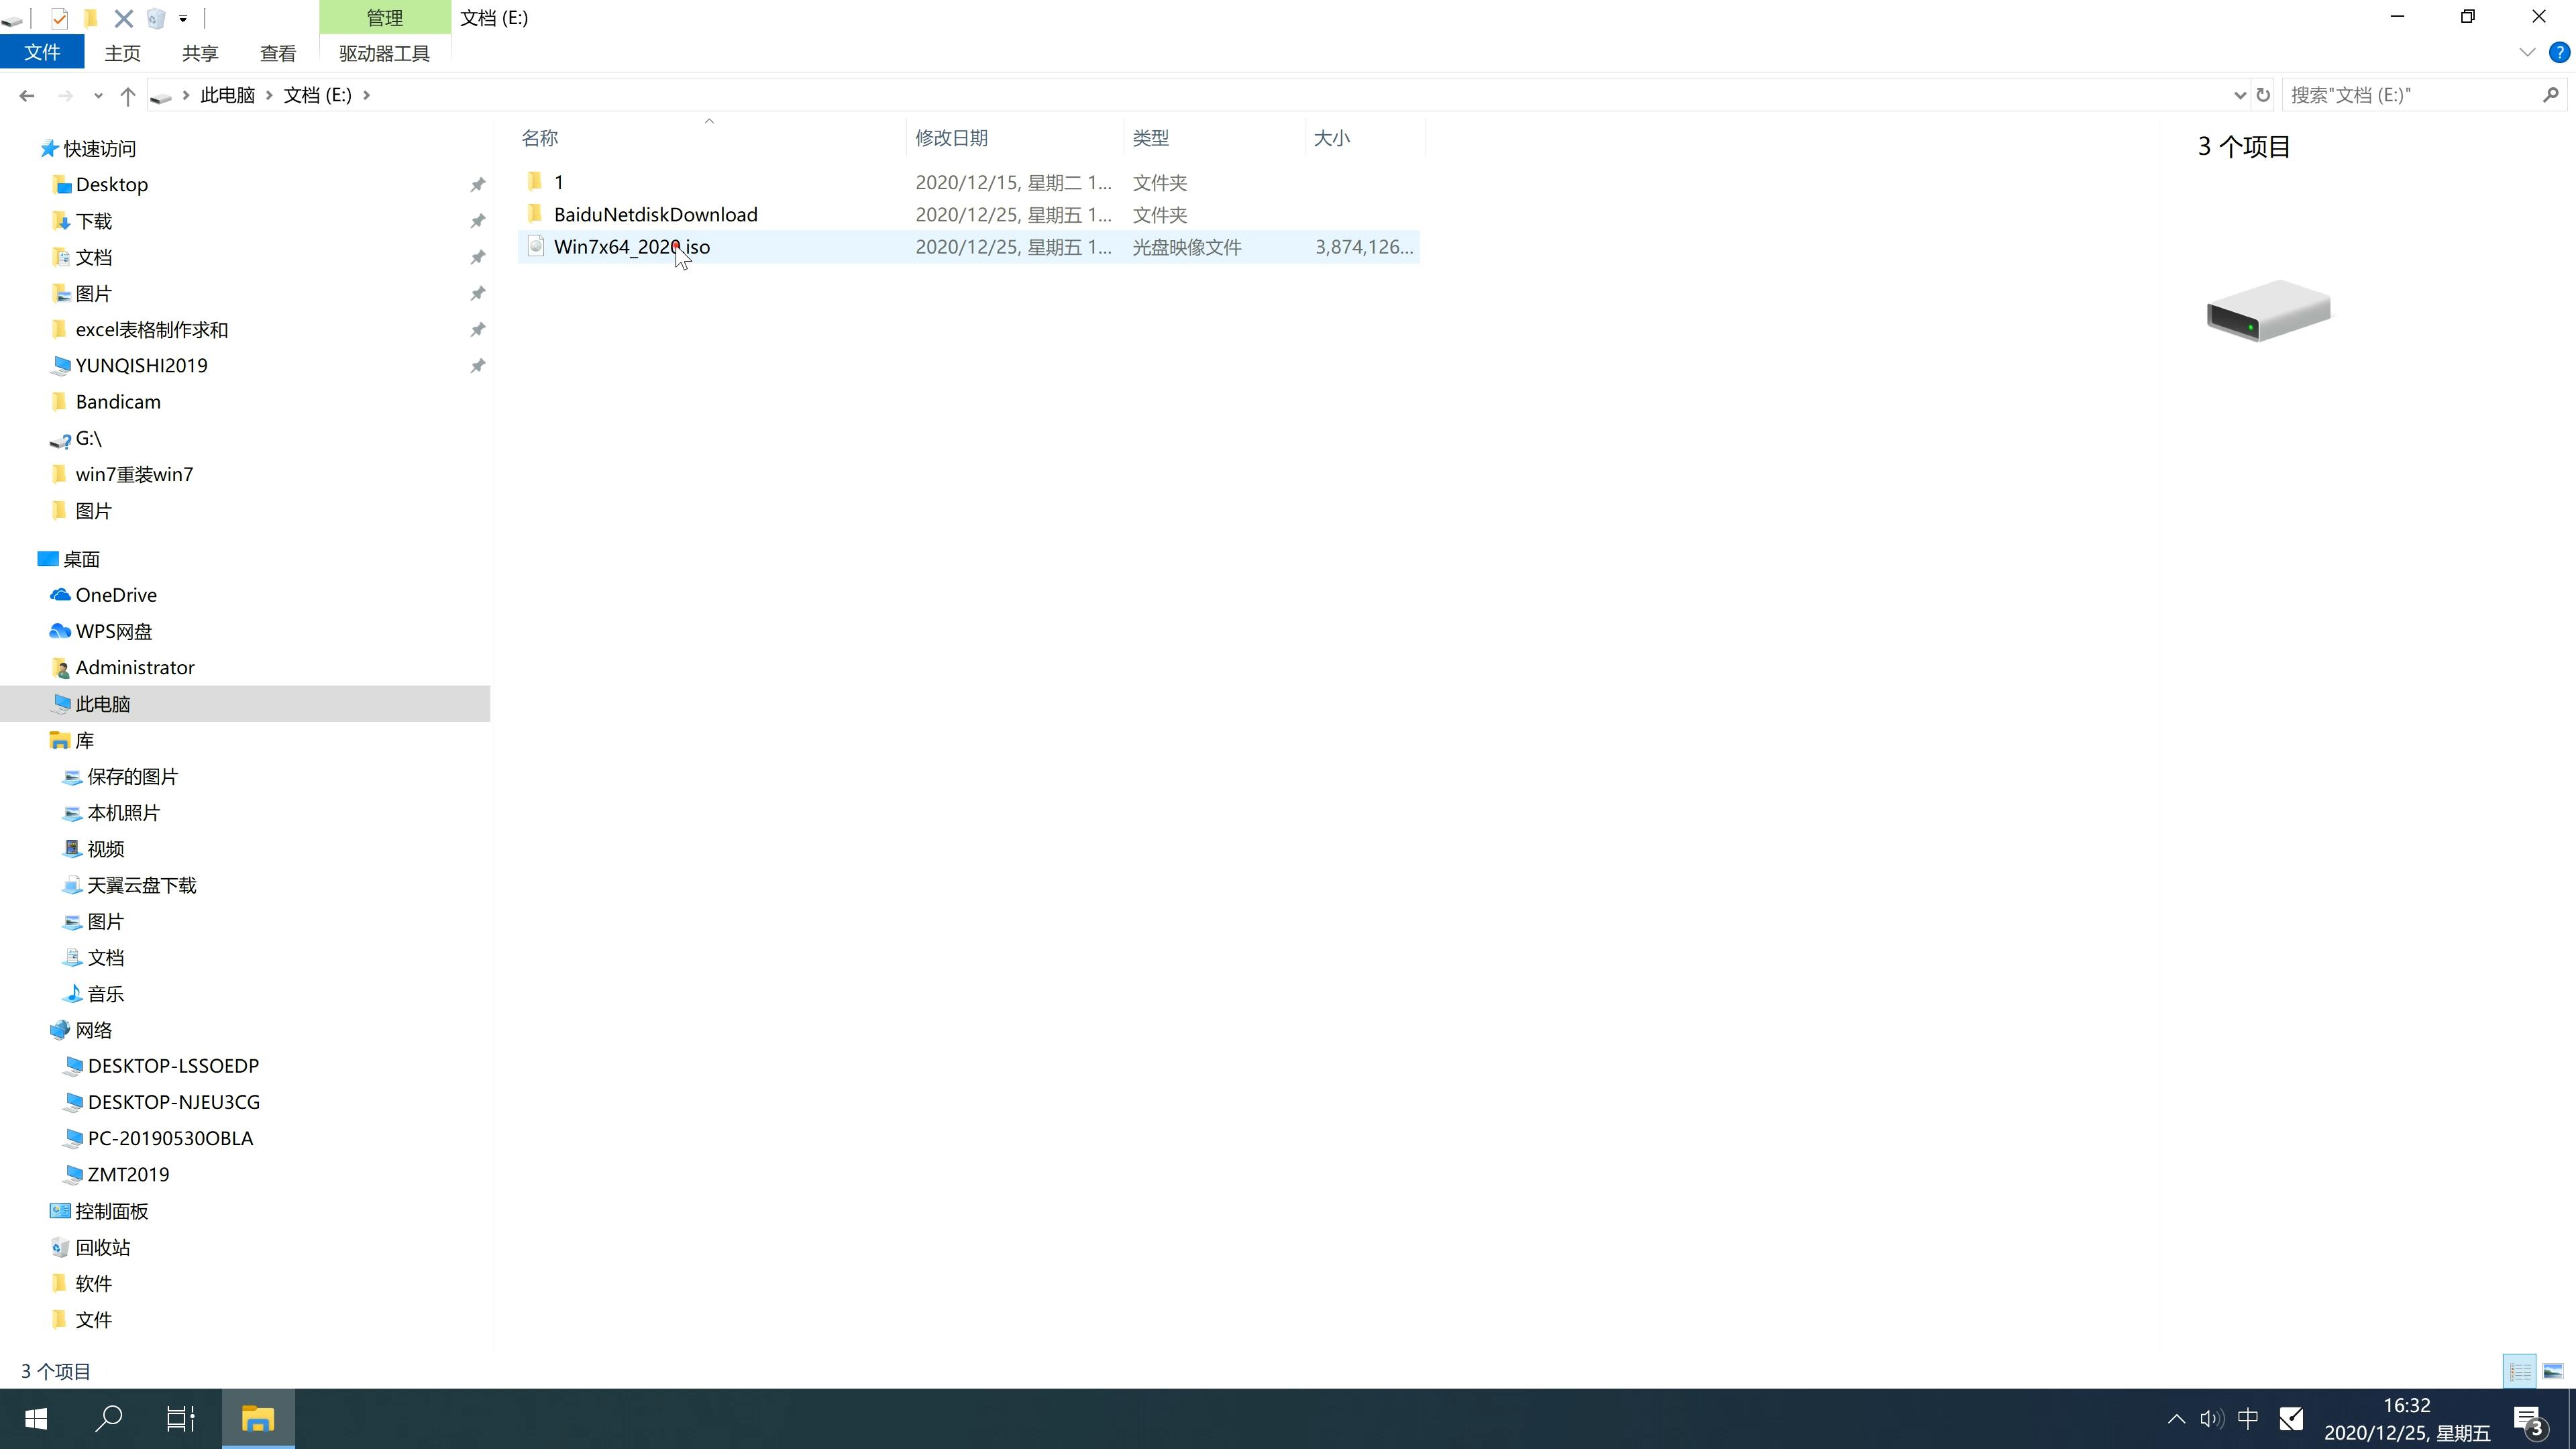The width and height of the screenshot is (2576, 1449).
Task: Click the up directory arrow icon
Action: [125, 94]
